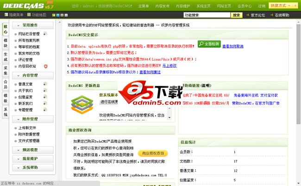Open 内容回收站 in the sidebar
The image size is (301, 186).
click(x=27, y=66)
